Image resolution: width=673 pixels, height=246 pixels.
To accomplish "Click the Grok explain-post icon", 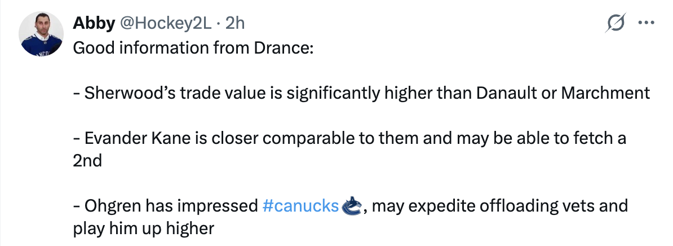I will click(x=616, y=23).
